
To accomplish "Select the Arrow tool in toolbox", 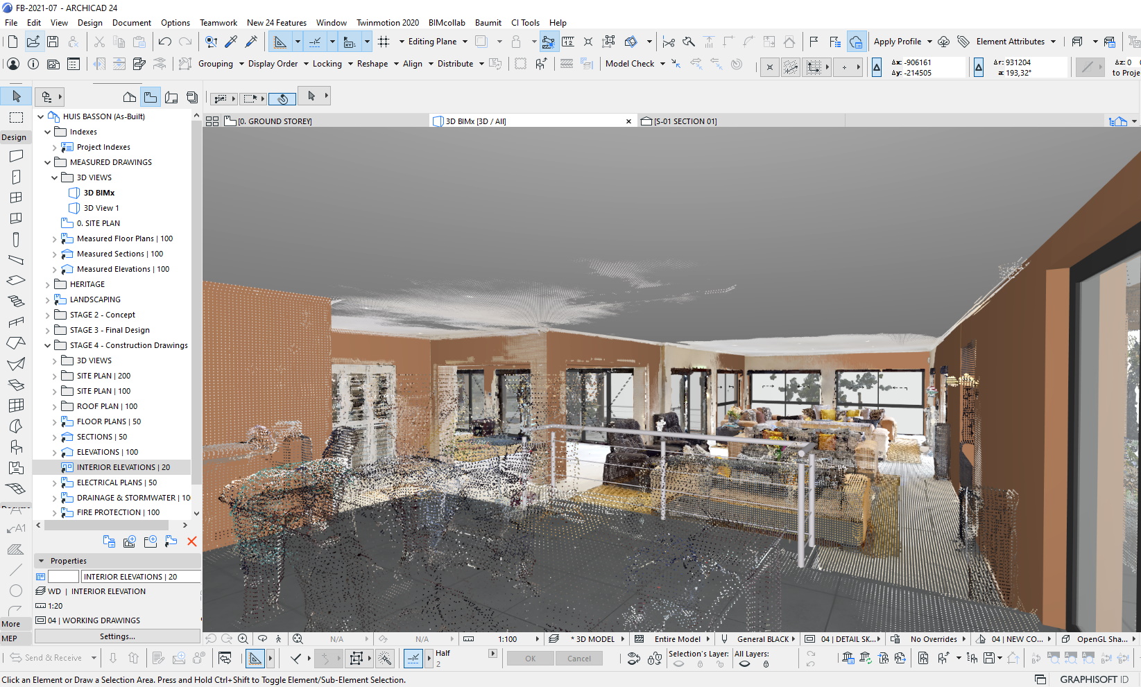I will pos(16,96).
